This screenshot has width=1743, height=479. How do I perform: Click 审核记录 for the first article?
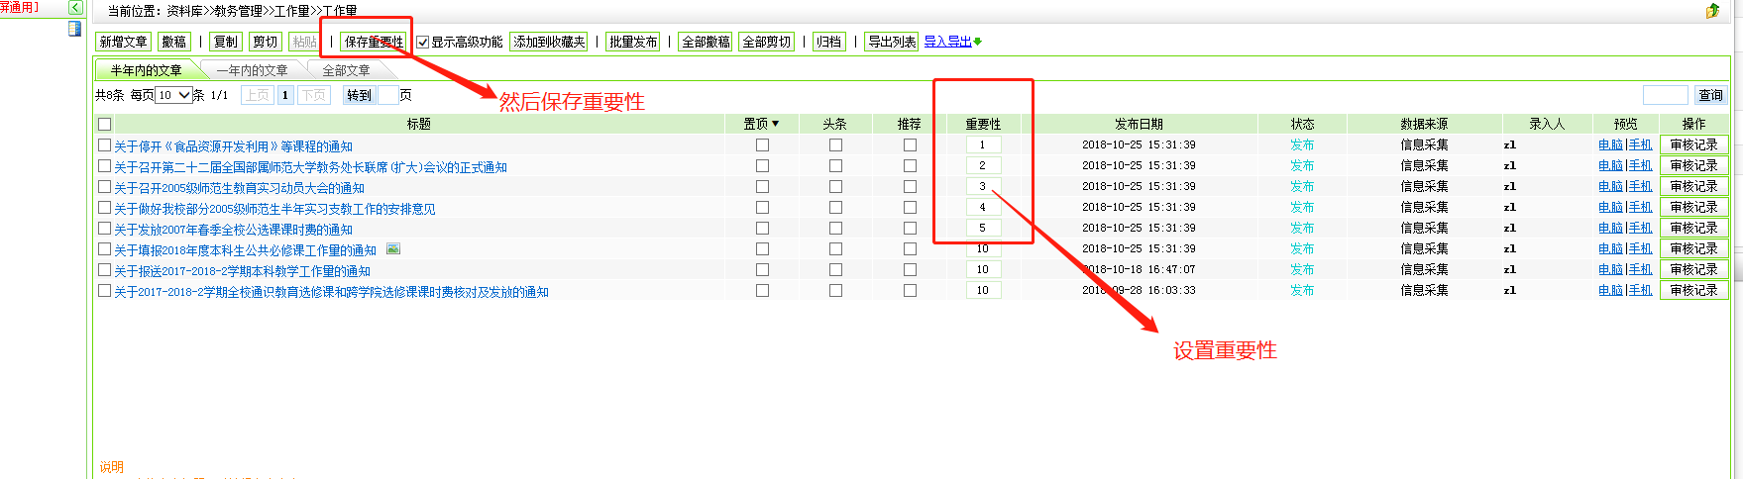[x=1693, y=145]
